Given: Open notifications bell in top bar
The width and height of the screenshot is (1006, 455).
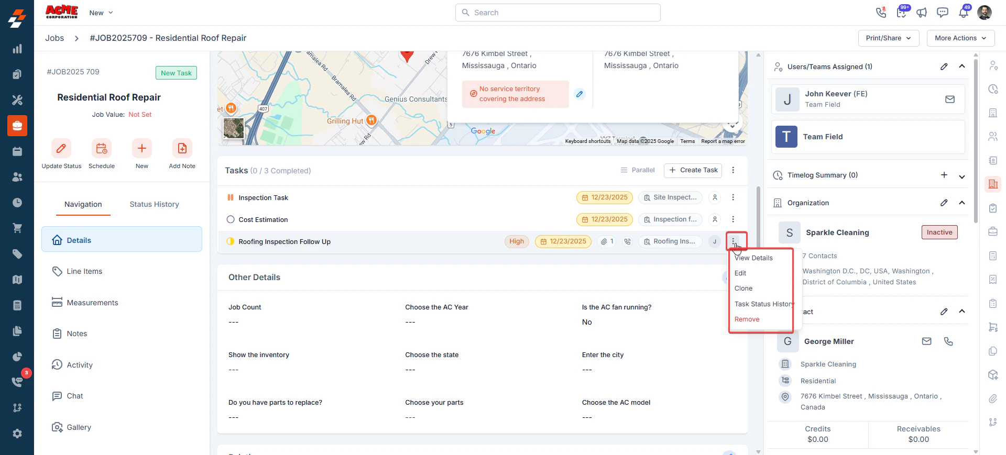Looking at the screenshot, I should pyautogui.click(x=964, y=13).
